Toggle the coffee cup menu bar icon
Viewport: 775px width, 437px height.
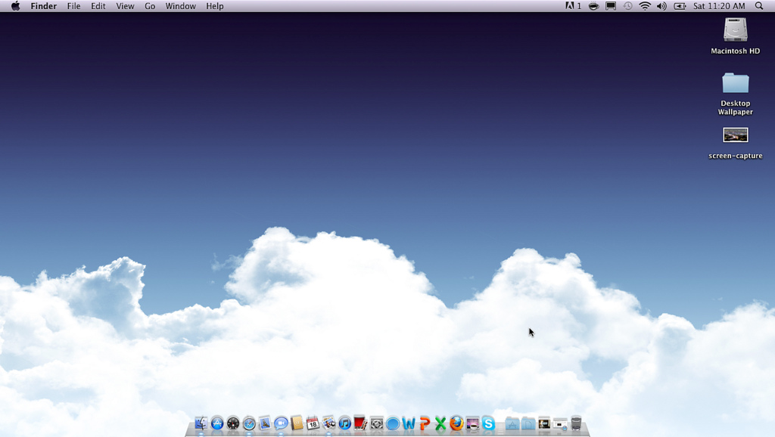pos(593,6)
